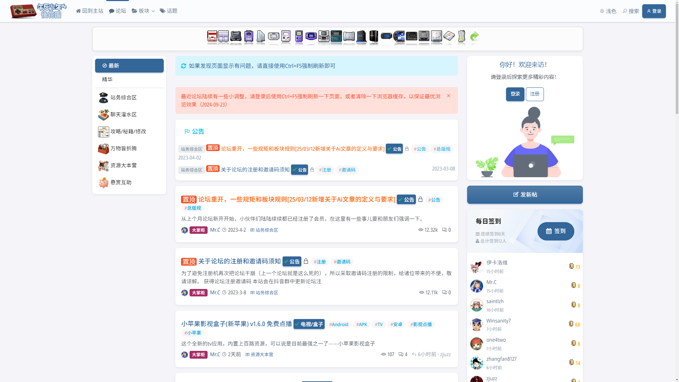Toggle the 浅色 light theme switch

point(608,11)
